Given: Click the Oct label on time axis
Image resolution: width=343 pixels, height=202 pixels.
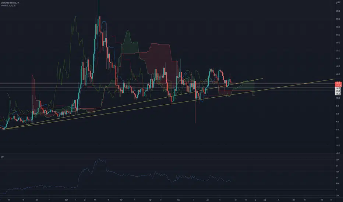Looking at the screenshot, I should 322,199.
